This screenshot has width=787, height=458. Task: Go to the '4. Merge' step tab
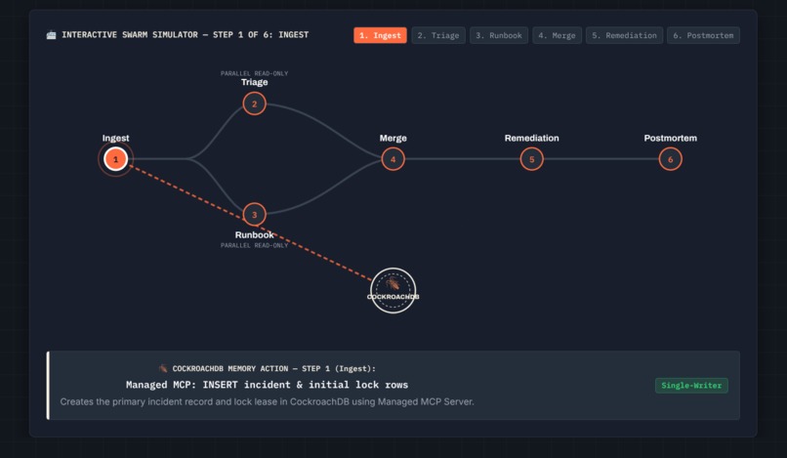click(558, 35)
